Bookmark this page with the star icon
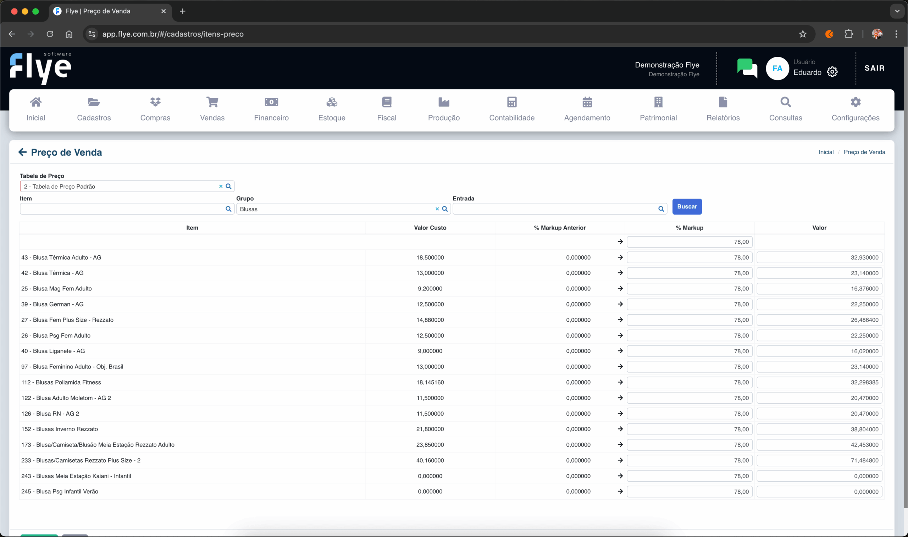The width and height of the screenshot is (908, 537). [x=803, y=34]
